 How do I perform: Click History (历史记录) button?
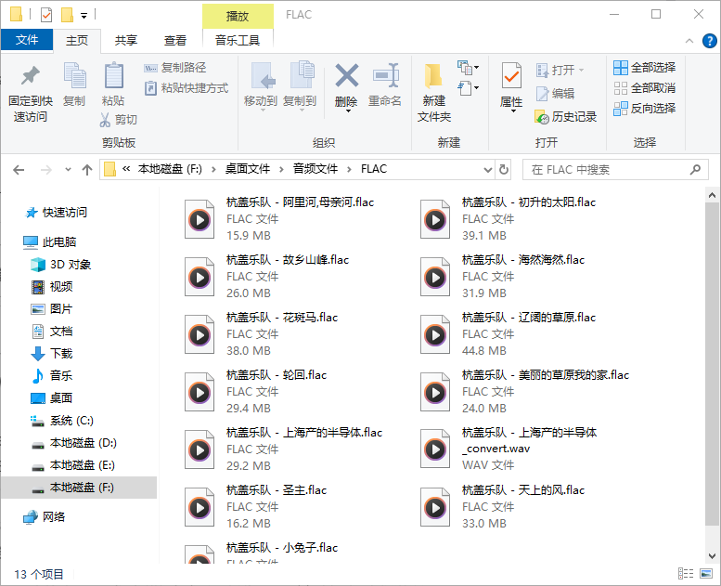[566, 117]
